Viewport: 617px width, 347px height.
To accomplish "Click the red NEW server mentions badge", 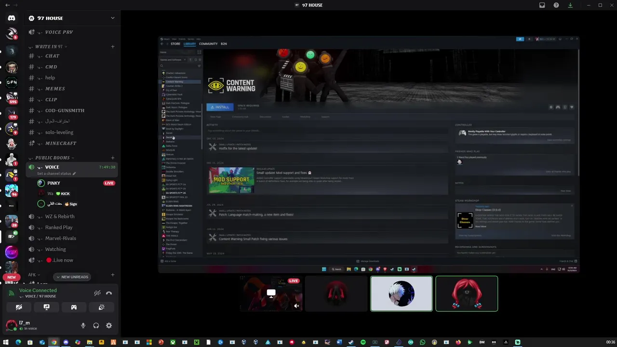I will pos(12,277).
